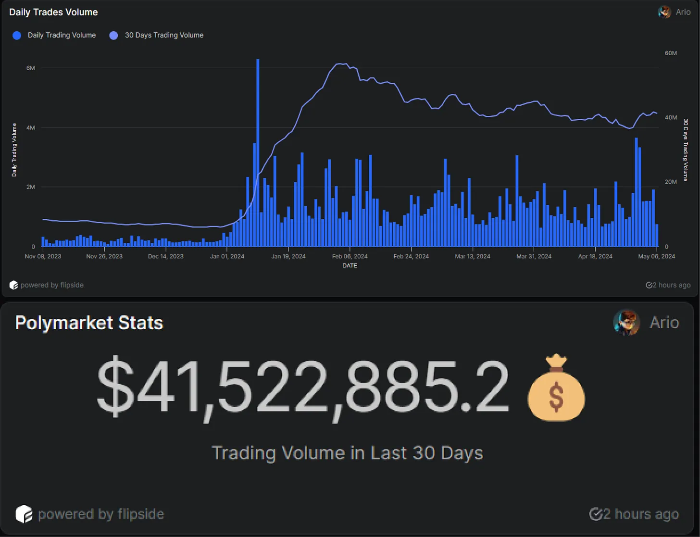Open Ario's avatar in Daily Trades Volume card

664,12
